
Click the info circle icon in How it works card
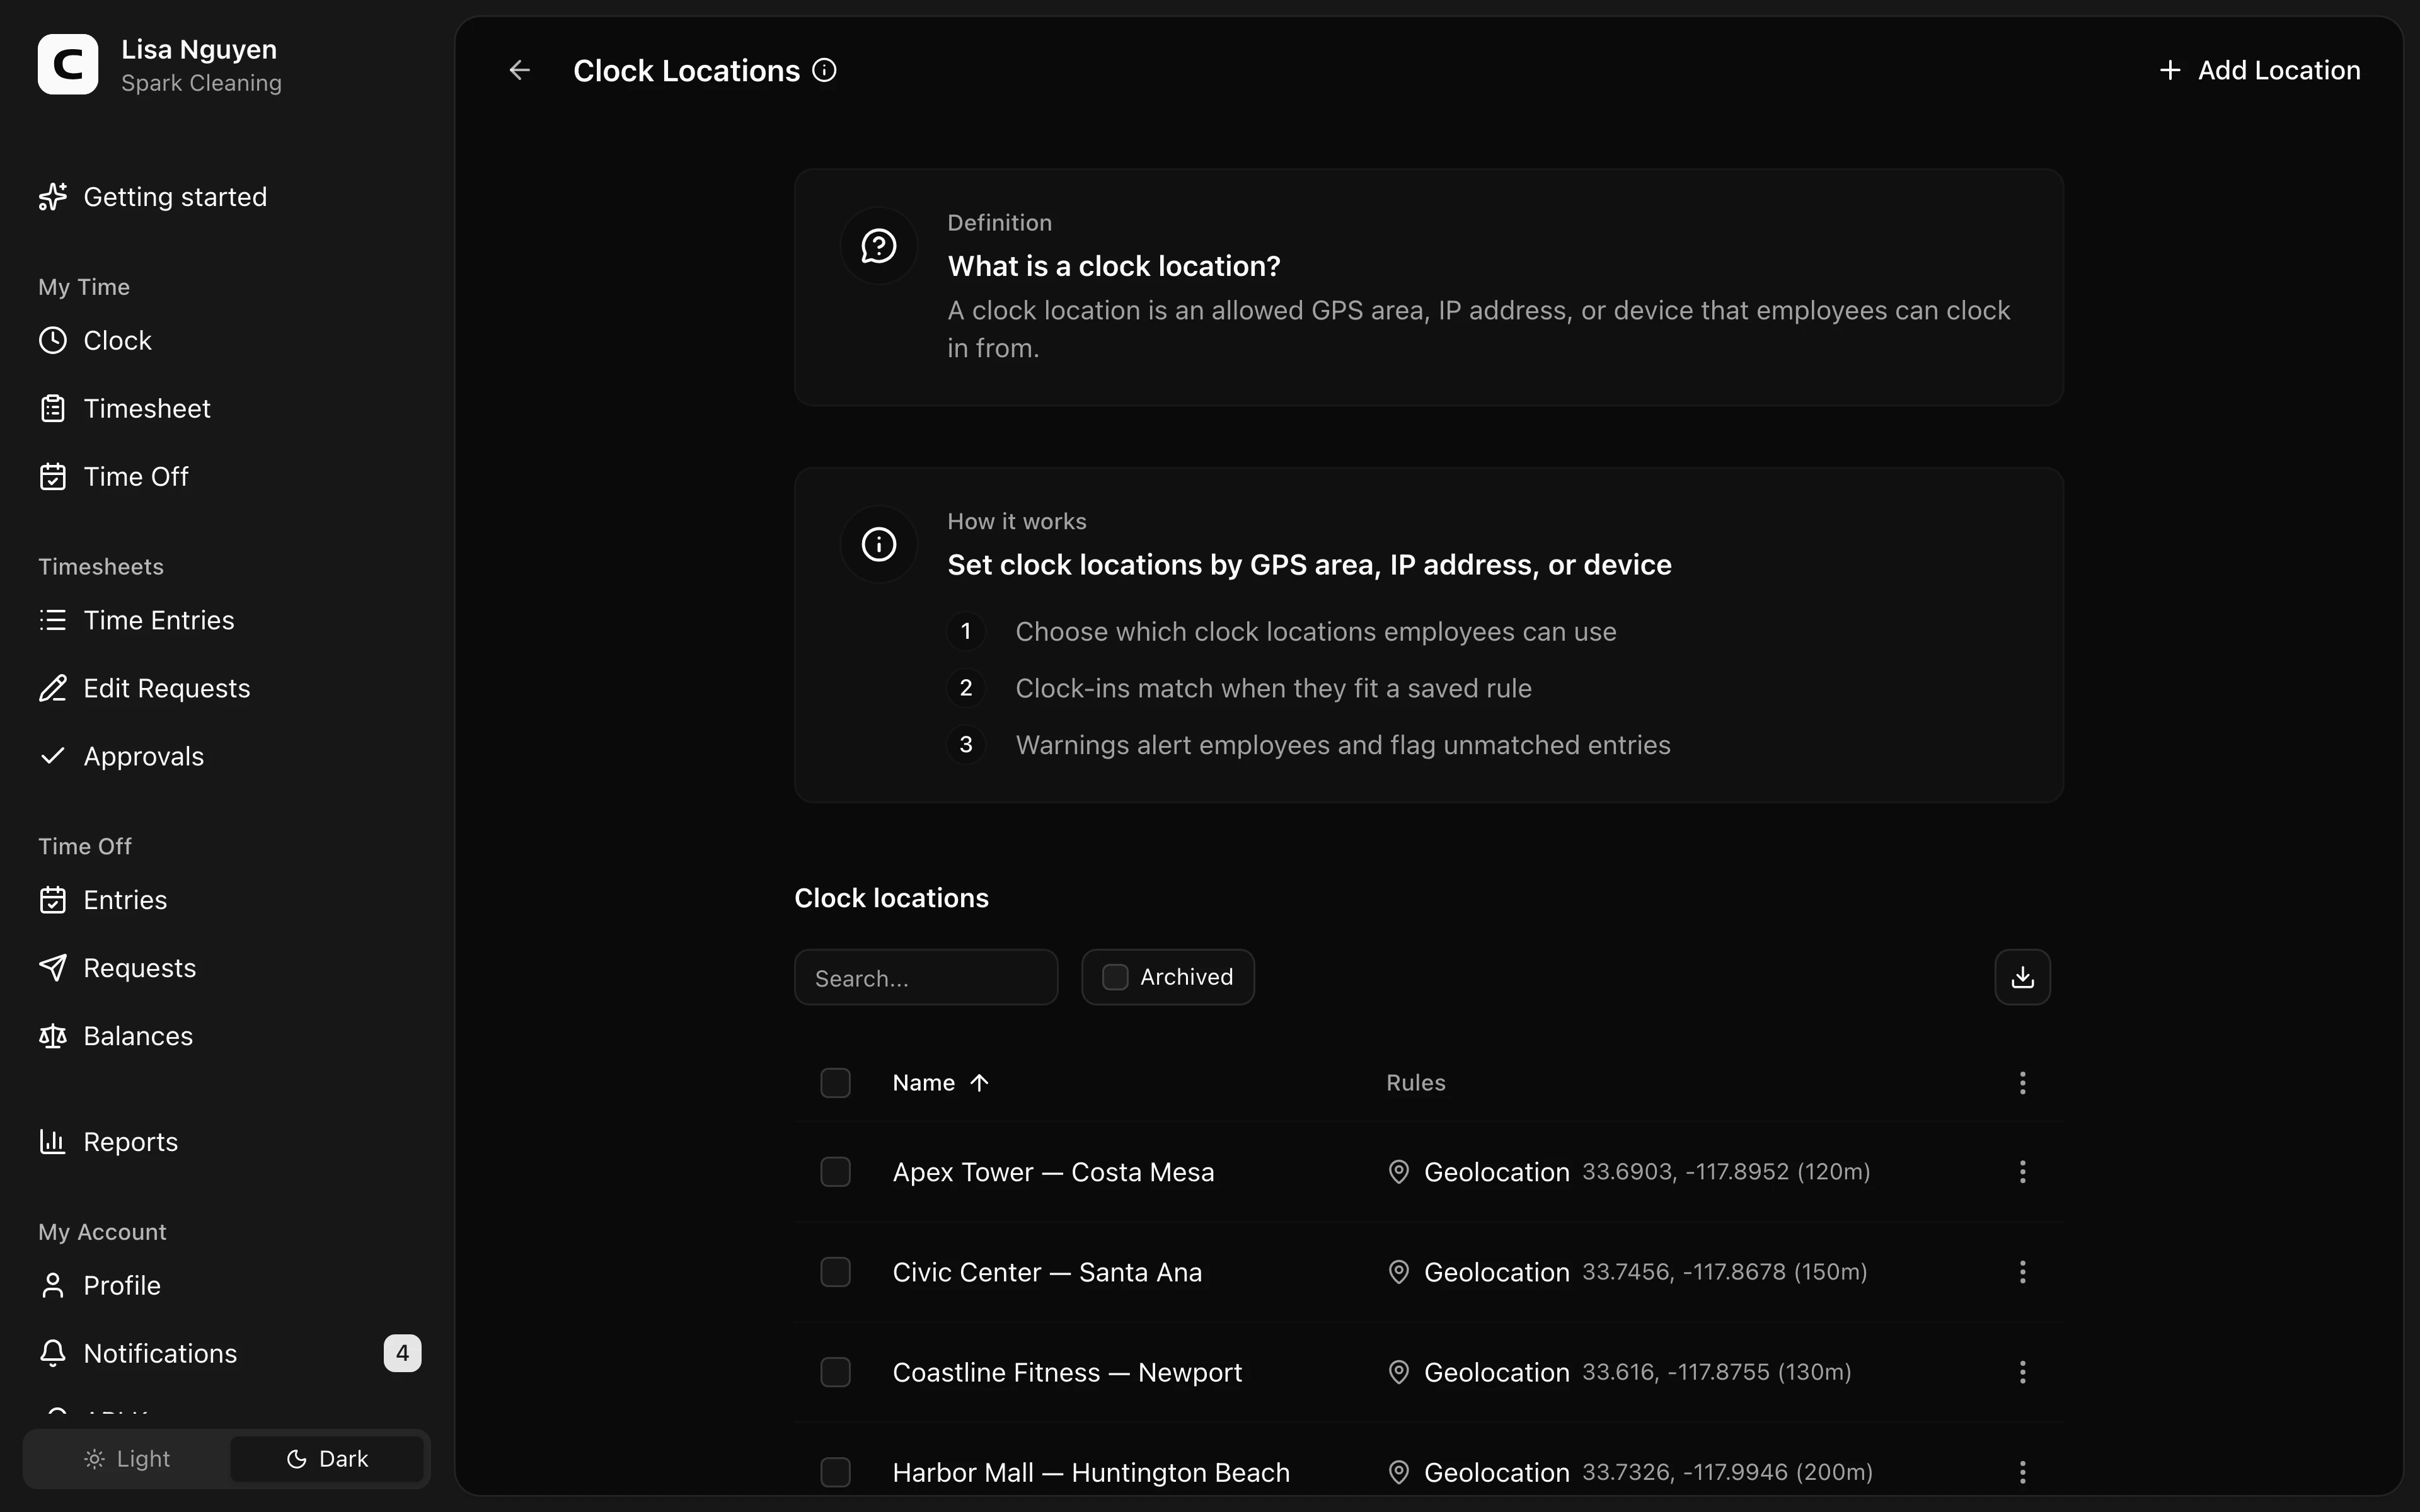pos(879,544)
